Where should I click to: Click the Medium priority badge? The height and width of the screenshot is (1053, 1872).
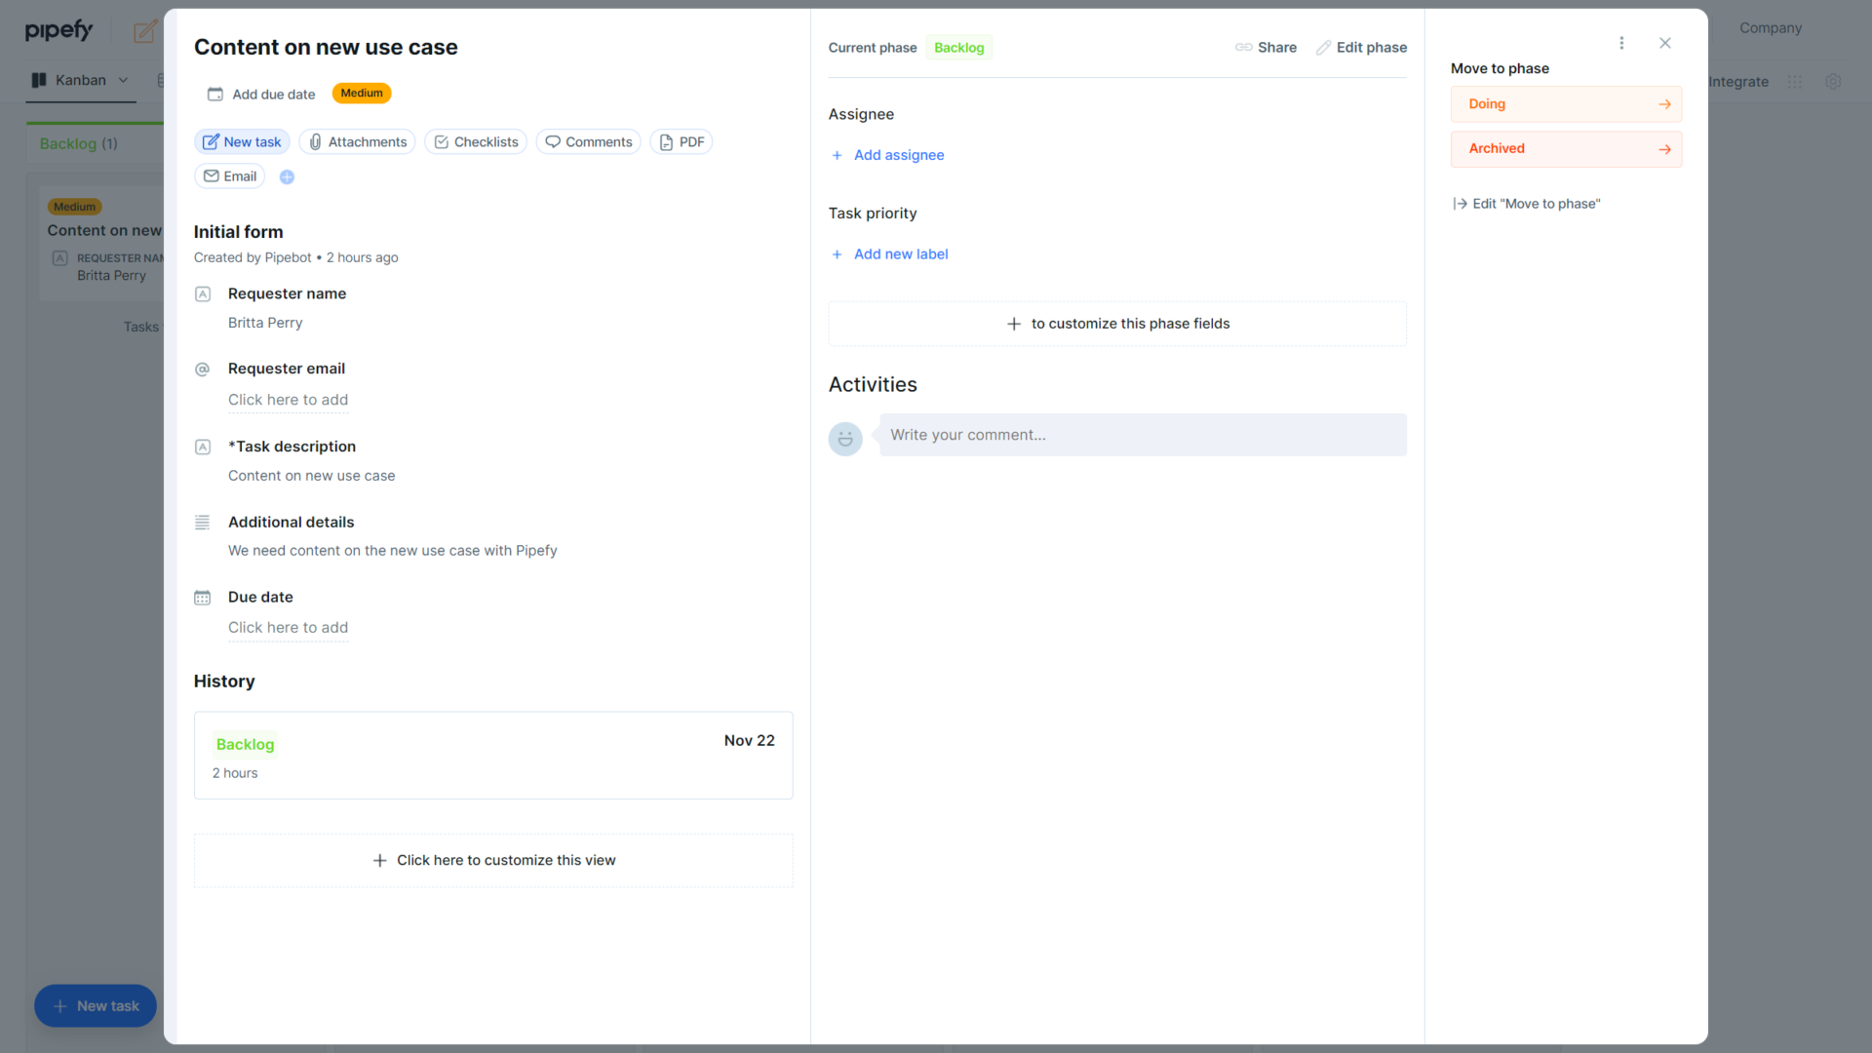[x=361, y=93]
